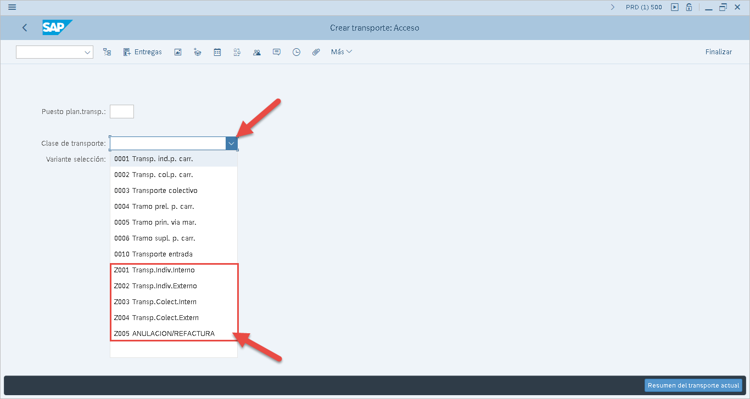Open the speech bubble texts icon
This screenshot has height=399, width=750.
[277, 52]
